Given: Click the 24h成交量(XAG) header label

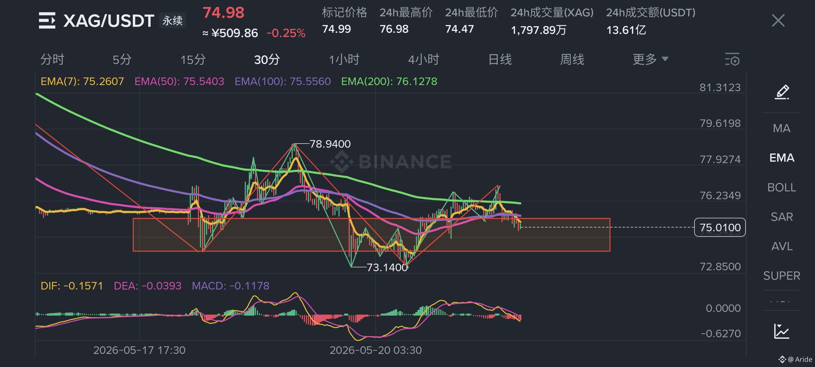Looking at the screenshot, I should tap(552, 12).
